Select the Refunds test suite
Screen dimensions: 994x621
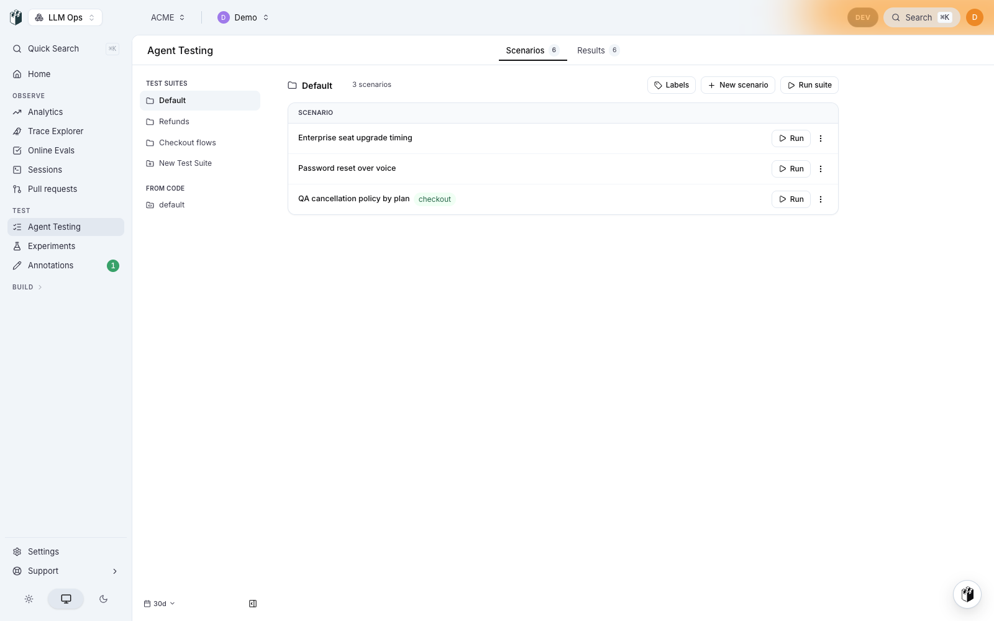click(200, 122)
